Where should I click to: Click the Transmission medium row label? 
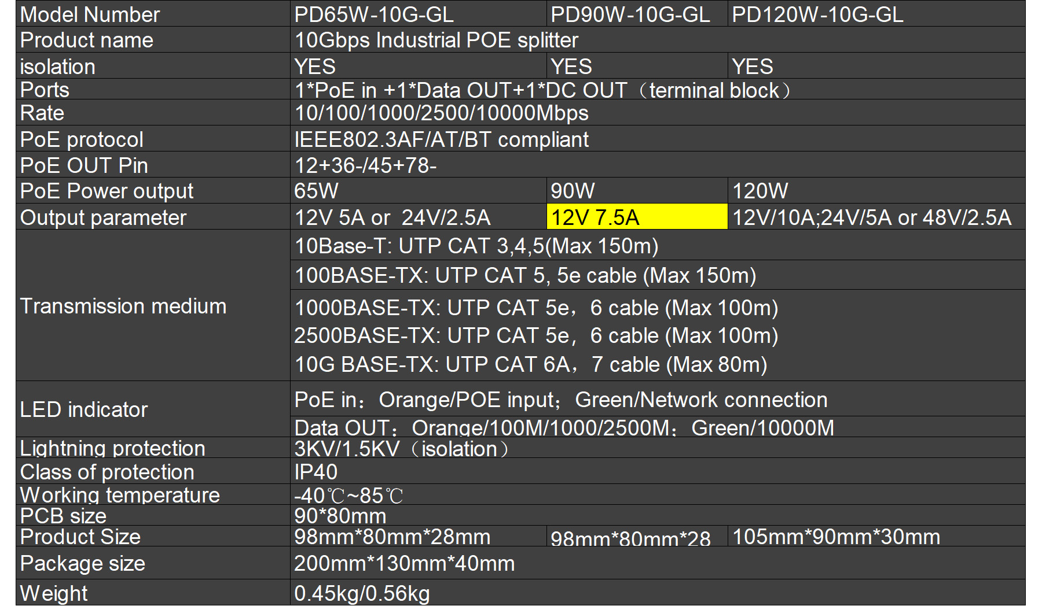(123, 306)
